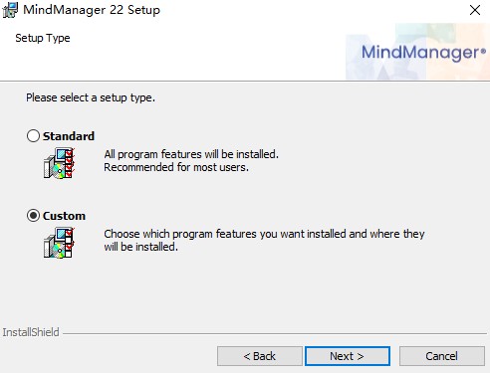Go to the previous step with Back
The width and height of the screenshot is (490, 373).
[x=260, y=356]
